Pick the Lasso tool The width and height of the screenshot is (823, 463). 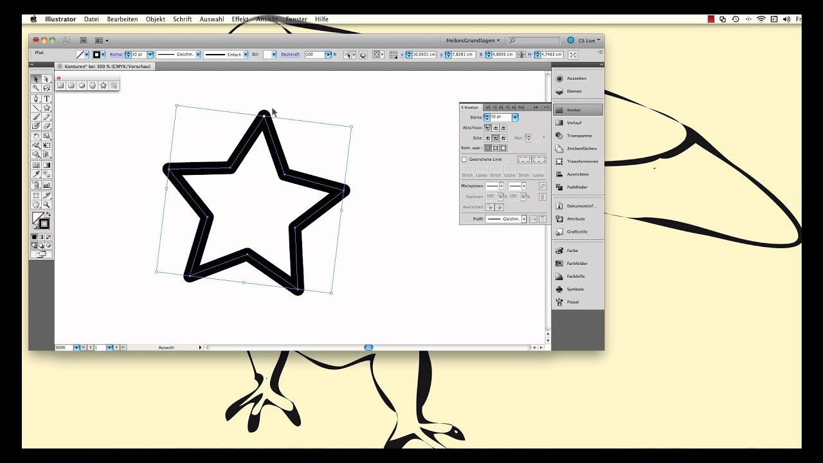pos(46,88)
